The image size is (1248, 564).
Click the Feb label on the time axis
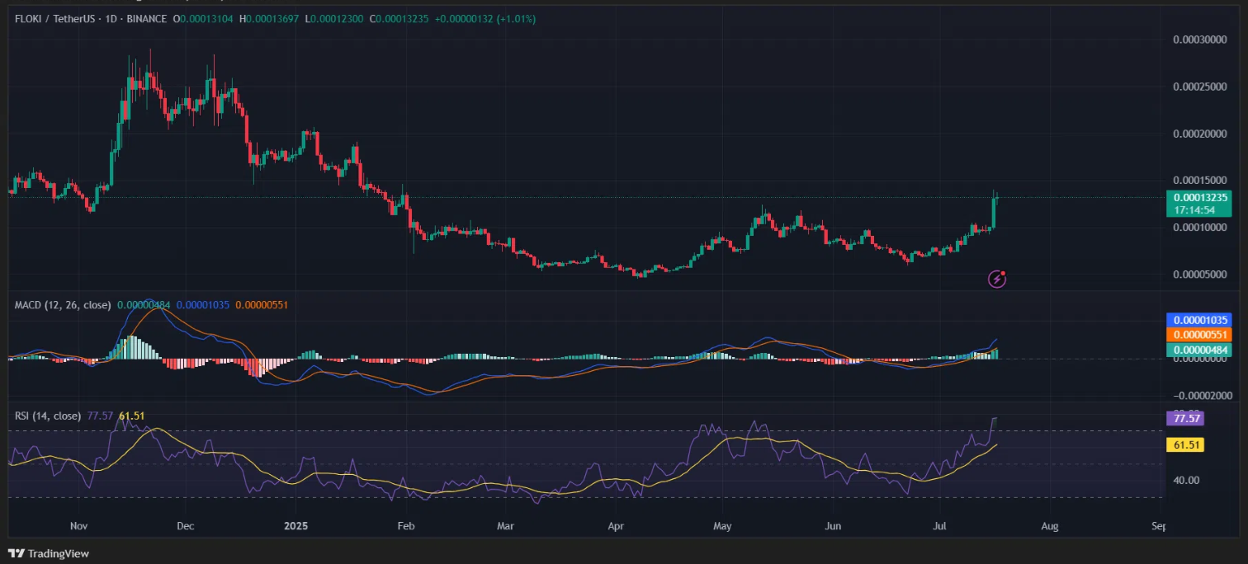click(404, 525)
